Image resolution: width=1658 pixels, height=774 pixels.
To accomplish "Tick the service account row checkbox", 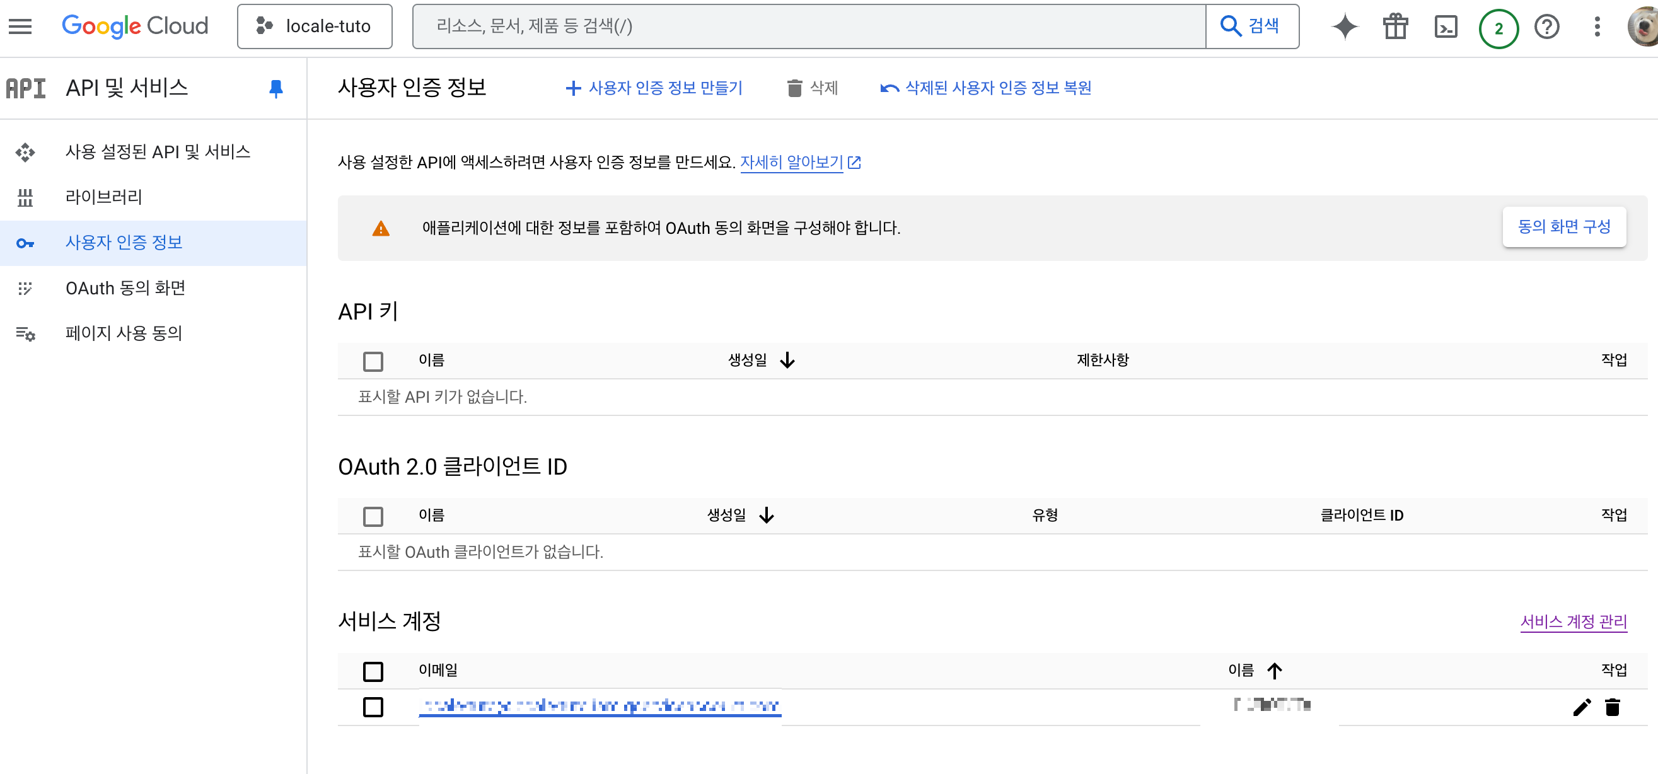I will pos(373,707).
